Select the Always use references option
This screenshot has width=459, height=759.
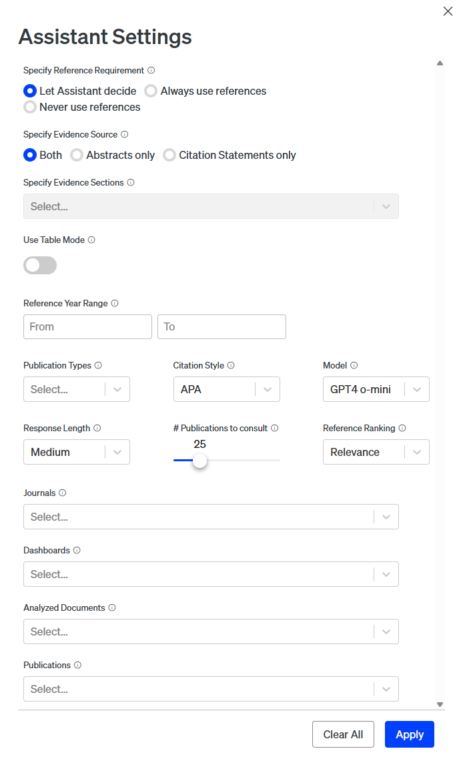(151, 91)
